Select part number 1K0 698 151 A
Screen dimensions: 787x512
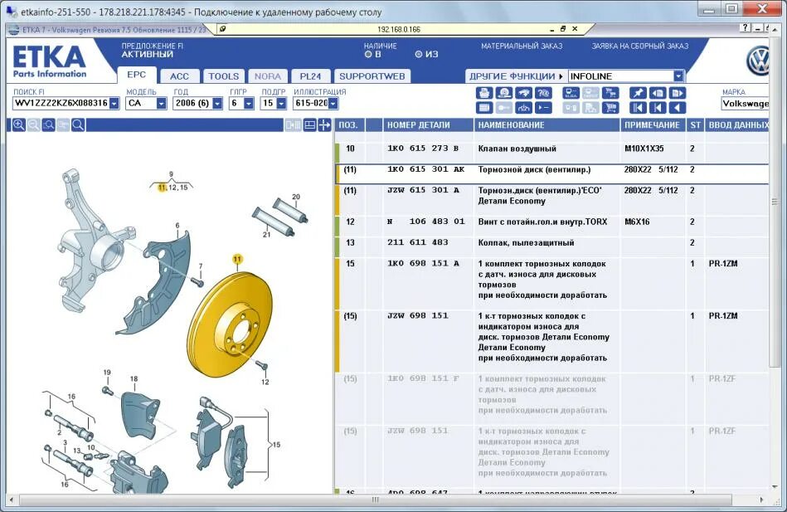pyautogui.click(x=423, y=263)
